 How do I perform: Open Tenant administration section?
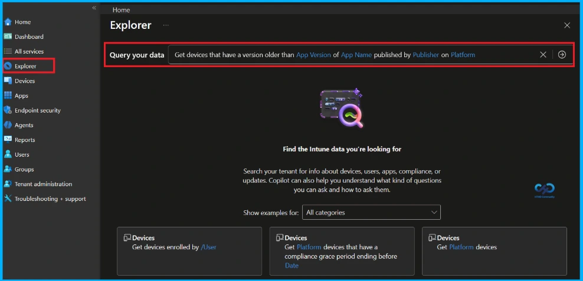[44, 184]
